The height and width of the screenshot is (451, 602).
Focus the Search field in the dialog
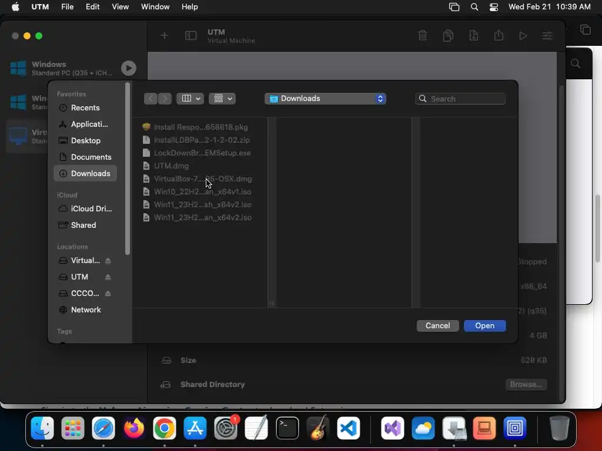click(x=460, y=99)
